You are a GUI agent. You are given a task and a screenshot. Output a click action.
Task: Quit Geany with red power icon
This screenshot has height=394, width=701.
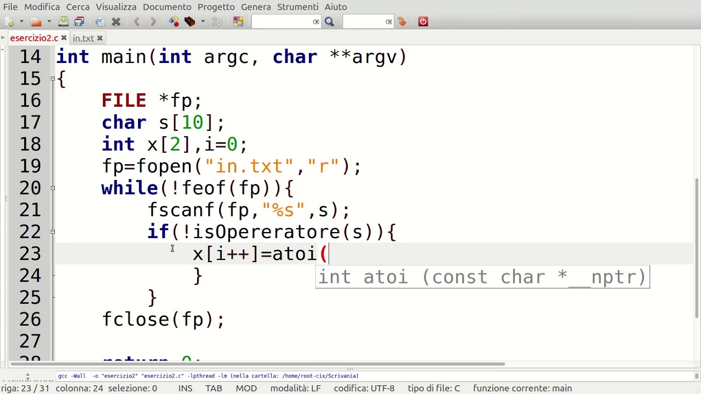(x=423, y=22)
